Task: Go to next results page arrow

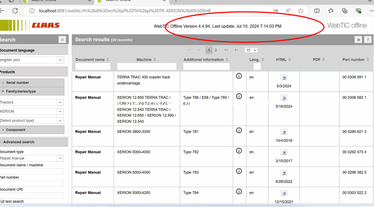Action: [226, 50]
